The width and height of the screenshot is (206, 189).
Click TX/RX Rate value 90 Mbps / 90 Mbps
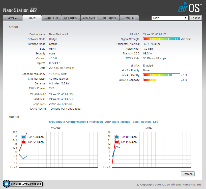point(155,58)
